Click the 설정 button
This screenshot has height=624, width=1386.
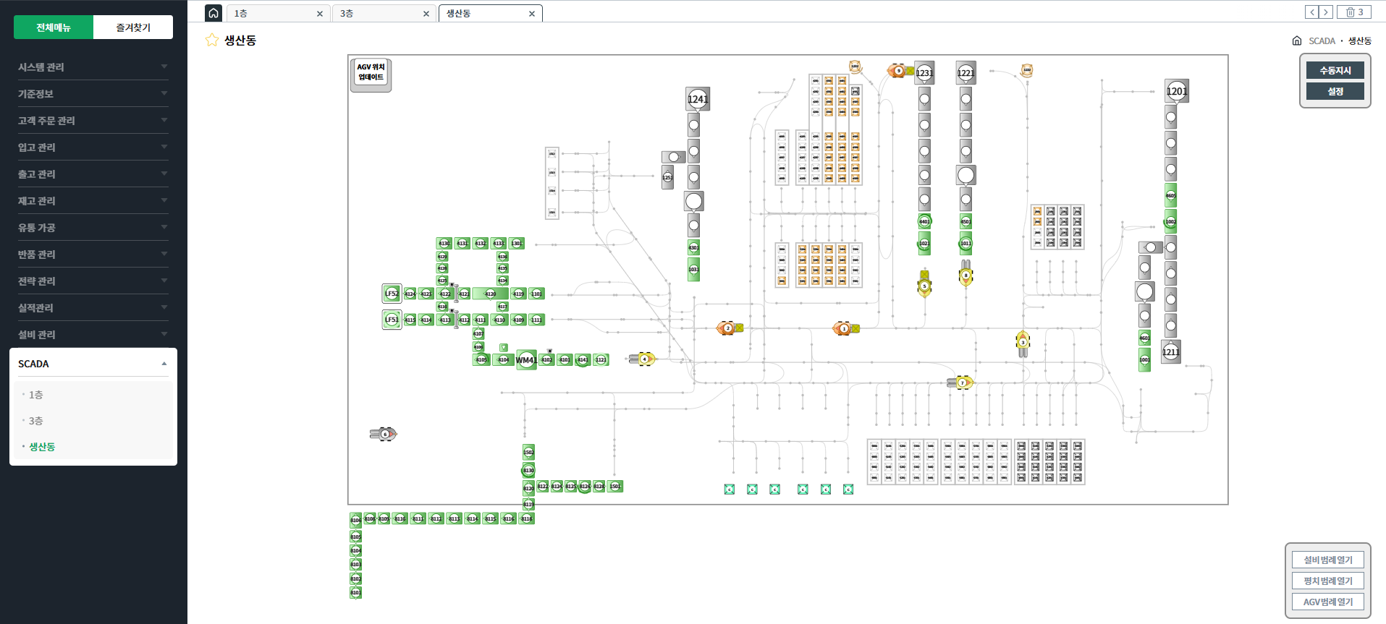tap(1335, 91)
